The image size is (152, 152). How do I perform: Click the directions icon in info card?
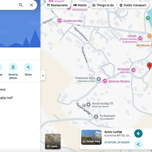point(138,133)
